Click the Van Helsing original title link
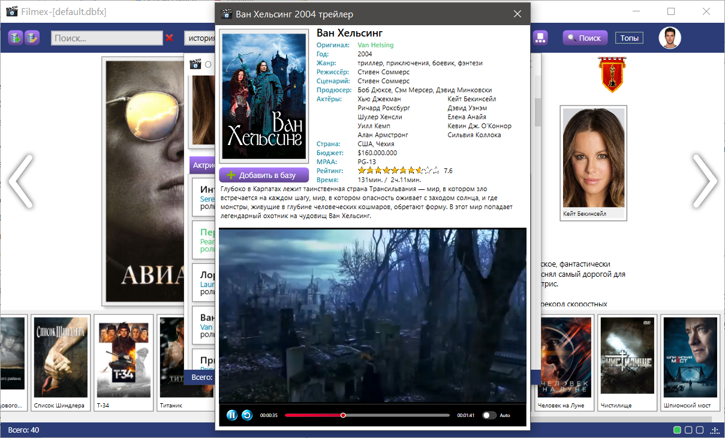Viewport: 725px width, 438px height. click(375, 45)
